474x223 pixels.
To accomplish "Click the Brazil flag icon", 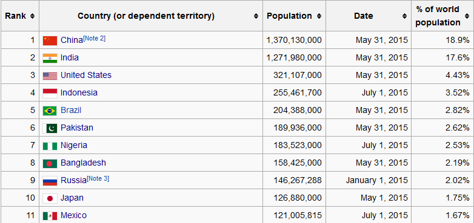I will (x=50, y=111).
